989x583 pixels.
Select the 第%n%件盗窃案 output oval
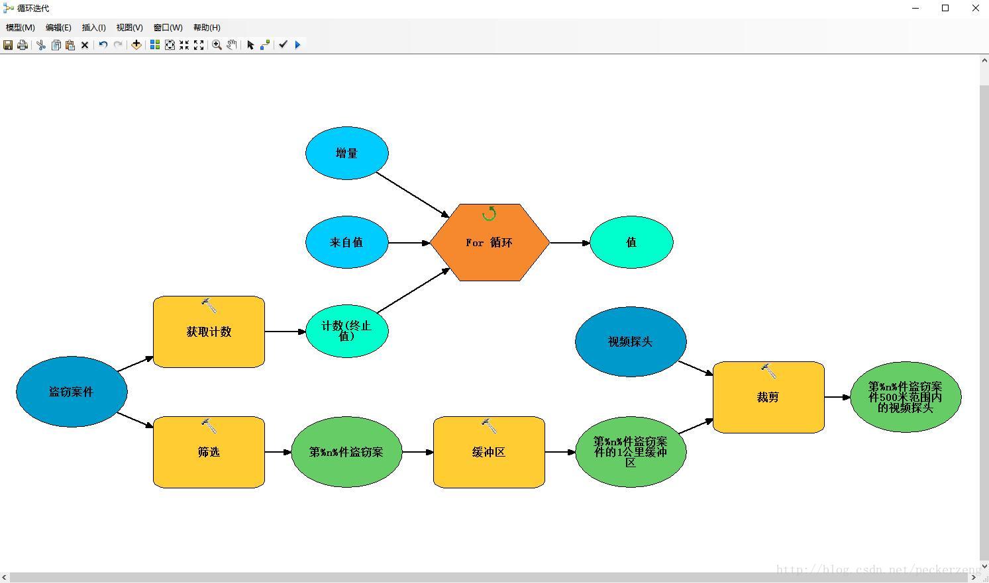tap(346, 452)
